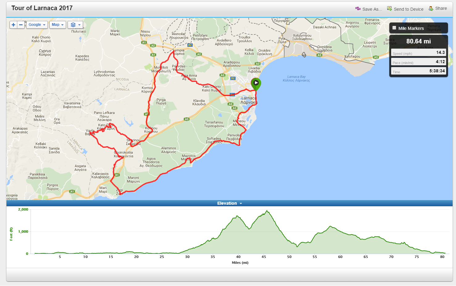This screenshot has width=456, height=286.
Task: Click the purple route icon beside Save As
Action: [358, 9]
